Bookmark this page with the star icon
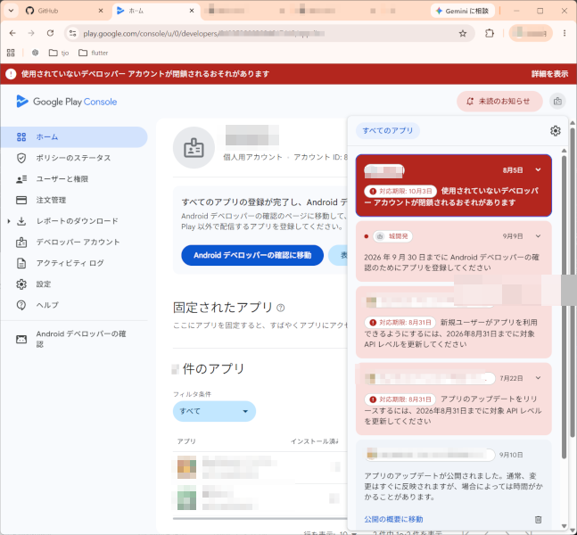Image resolution: width=577 pixels, height=535 pixels. tap(463, 34)
